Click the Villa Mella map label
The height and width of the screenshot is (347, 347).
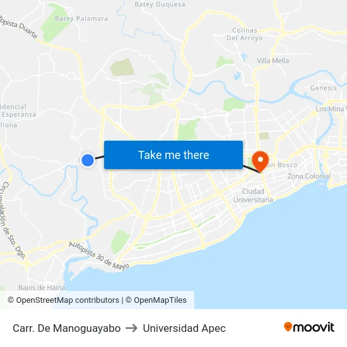(273, 61)
